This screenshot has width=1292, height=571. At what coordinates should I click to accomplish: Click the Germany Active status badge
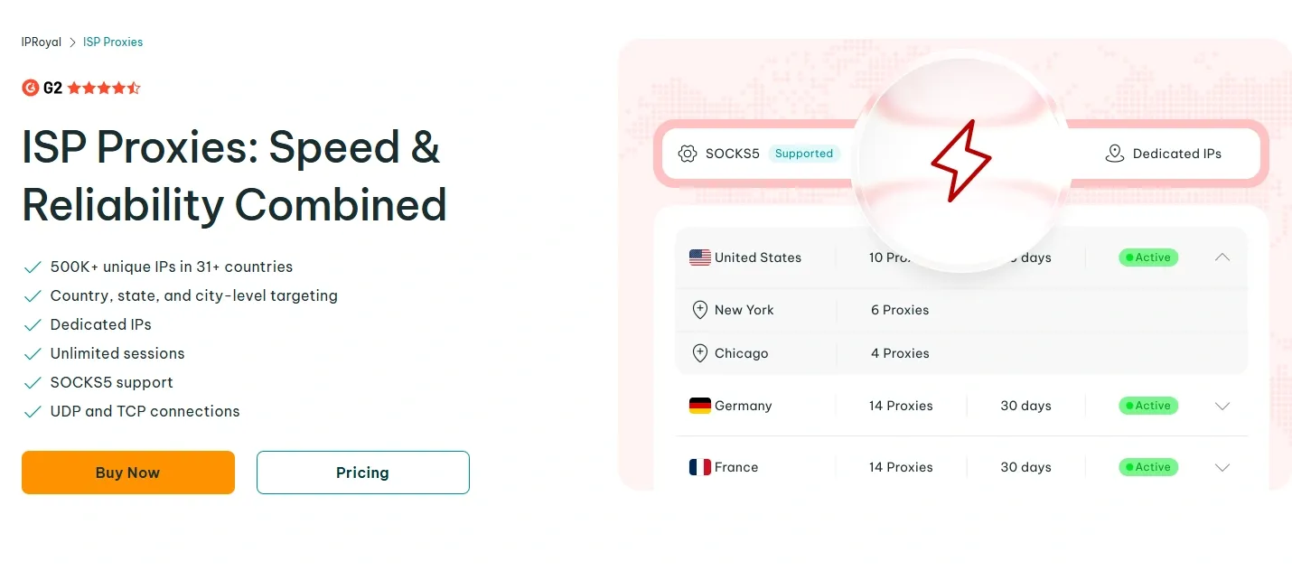coord(1148,406)
